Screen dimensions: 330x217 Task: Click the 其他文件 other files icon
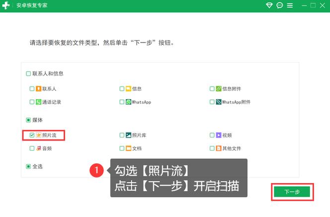[x=219, y=148]
